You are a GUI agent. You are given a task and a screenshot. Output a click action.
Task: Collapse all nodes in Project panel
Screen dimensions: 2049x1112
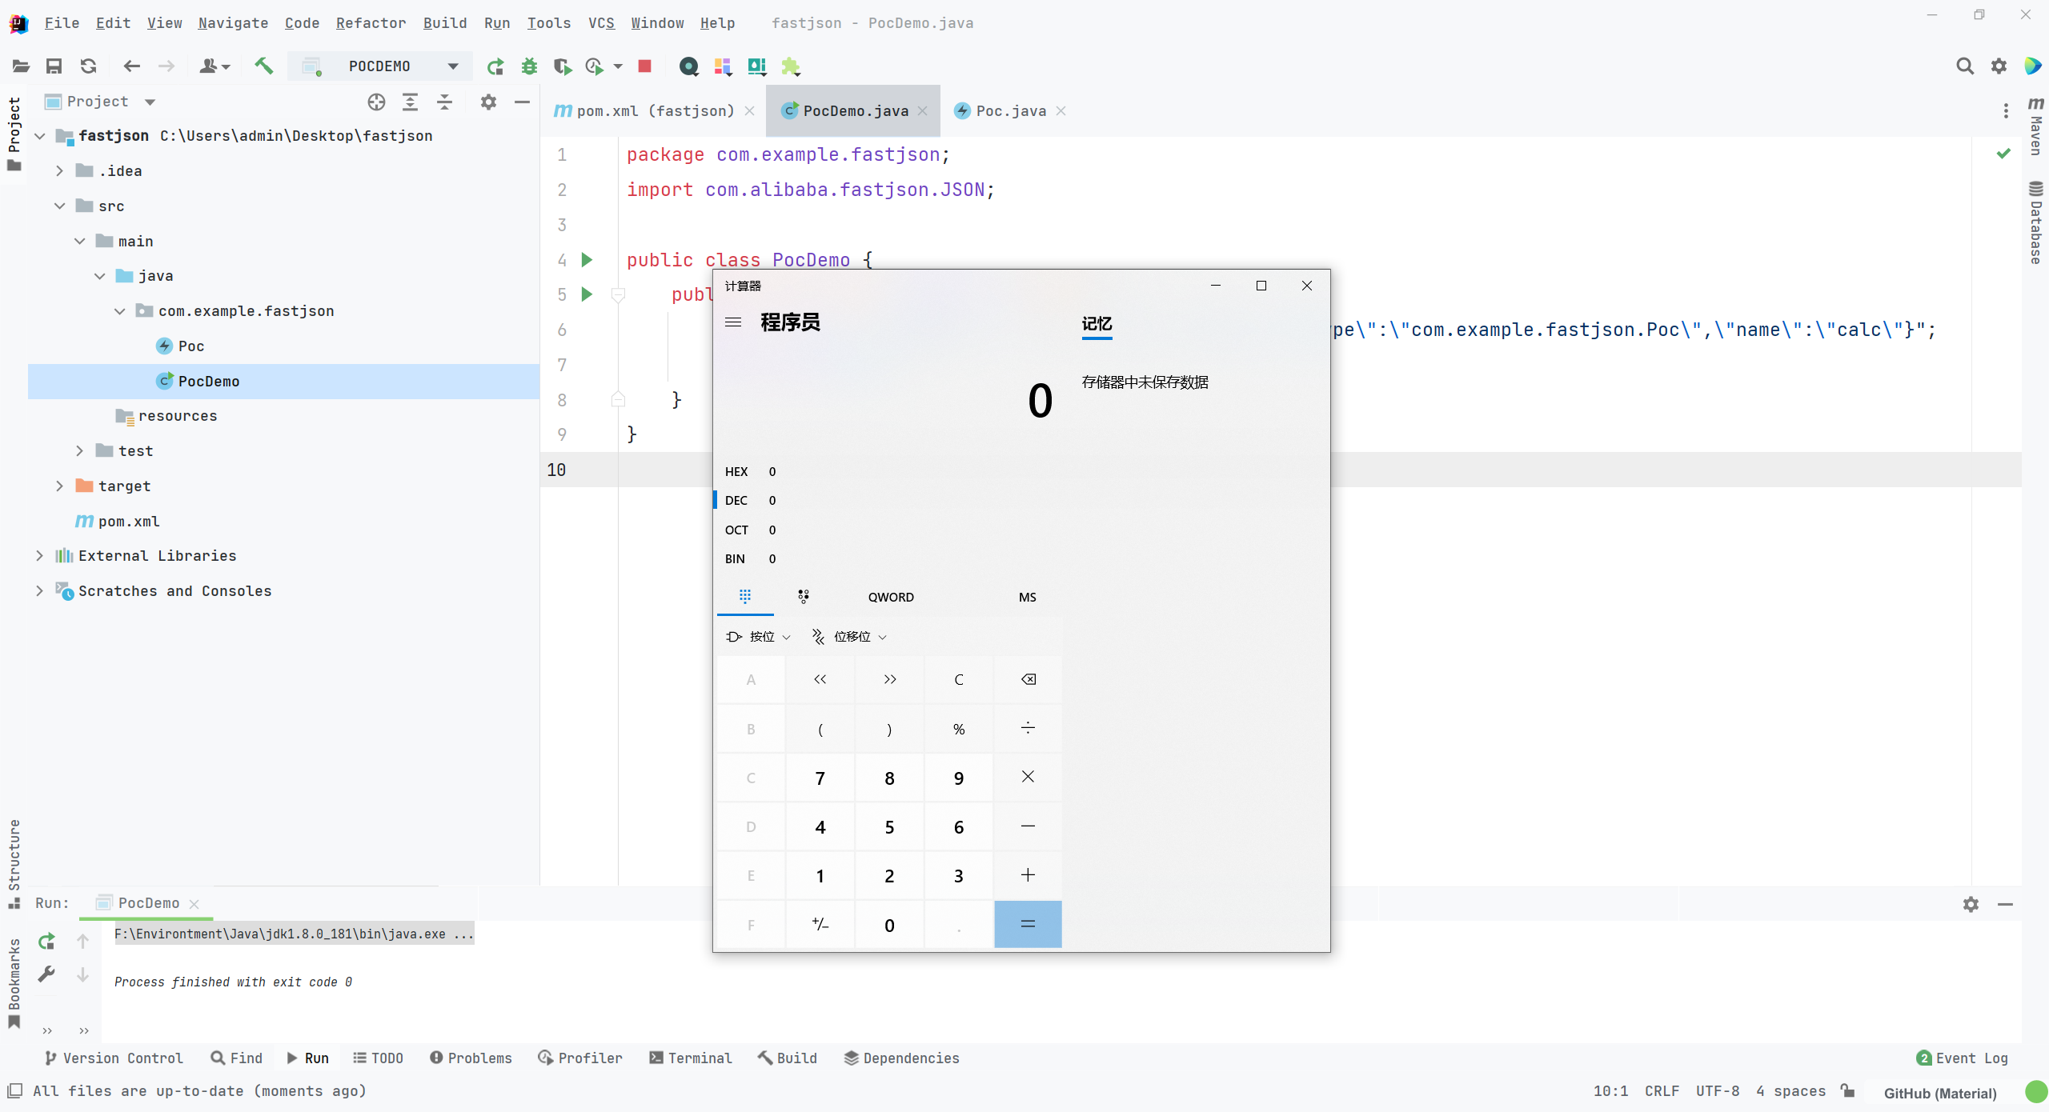tap(445, 102)
